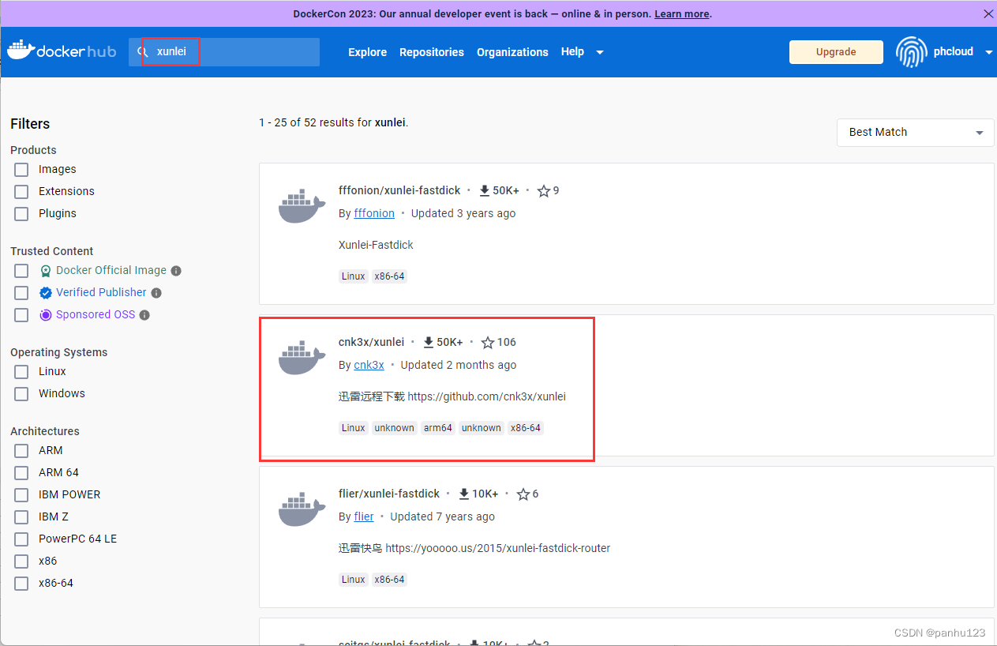Enable the Images filter checkbox
This screenshot has height=646, width=997.
pos(21,170)
